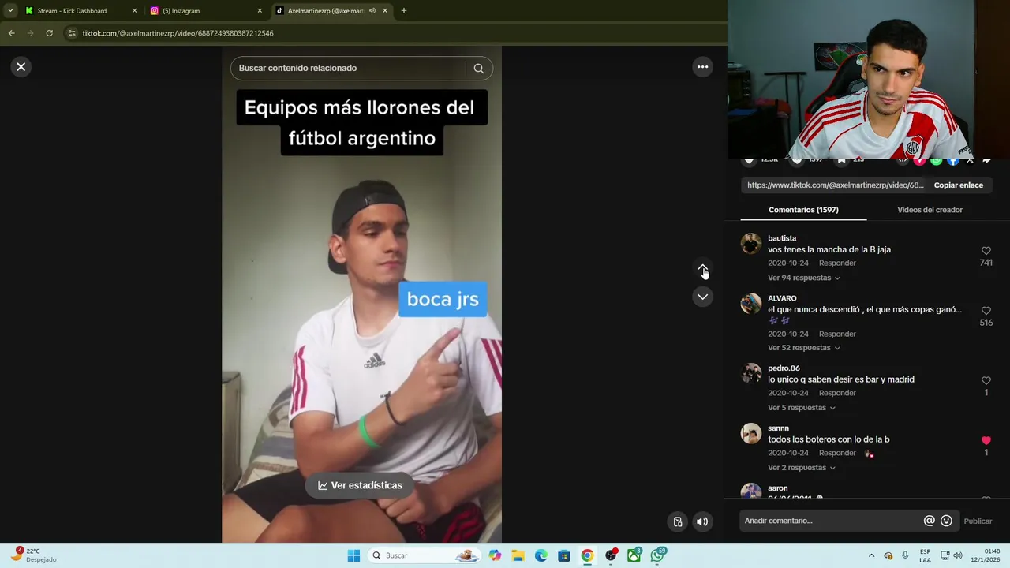The image size is (1010, 568).
Task: Insert a mention with @ icon
Action: pos(929,521)
